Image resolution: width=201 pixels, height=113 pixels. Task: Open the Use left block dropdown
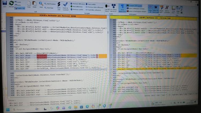point(107,8)
